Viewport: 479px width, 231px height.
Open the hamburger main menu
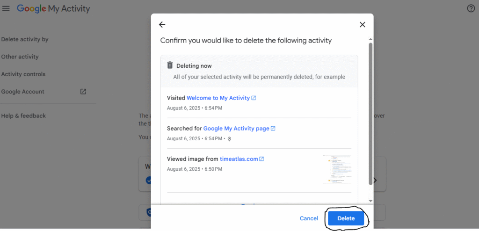6,8
